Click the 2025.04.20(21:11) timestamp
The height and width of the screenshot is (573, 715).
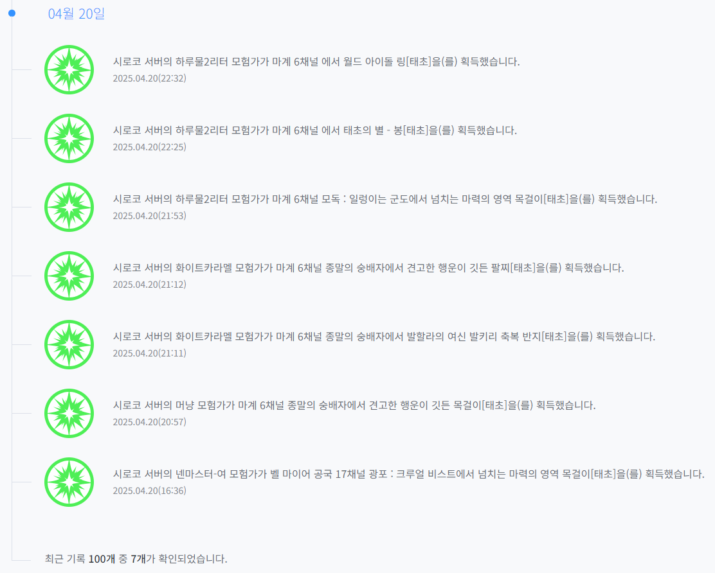point(149,353)
